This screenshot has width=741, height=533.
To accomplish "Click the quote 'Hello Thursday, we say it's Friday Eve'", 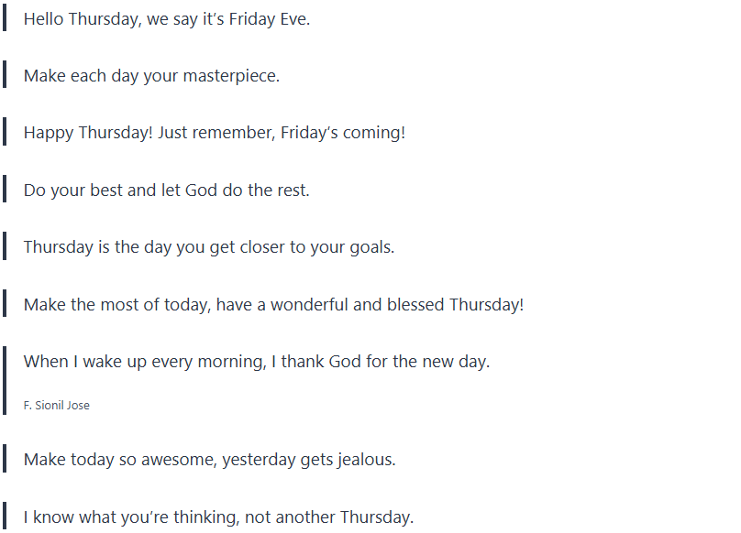I will (167, 19).
